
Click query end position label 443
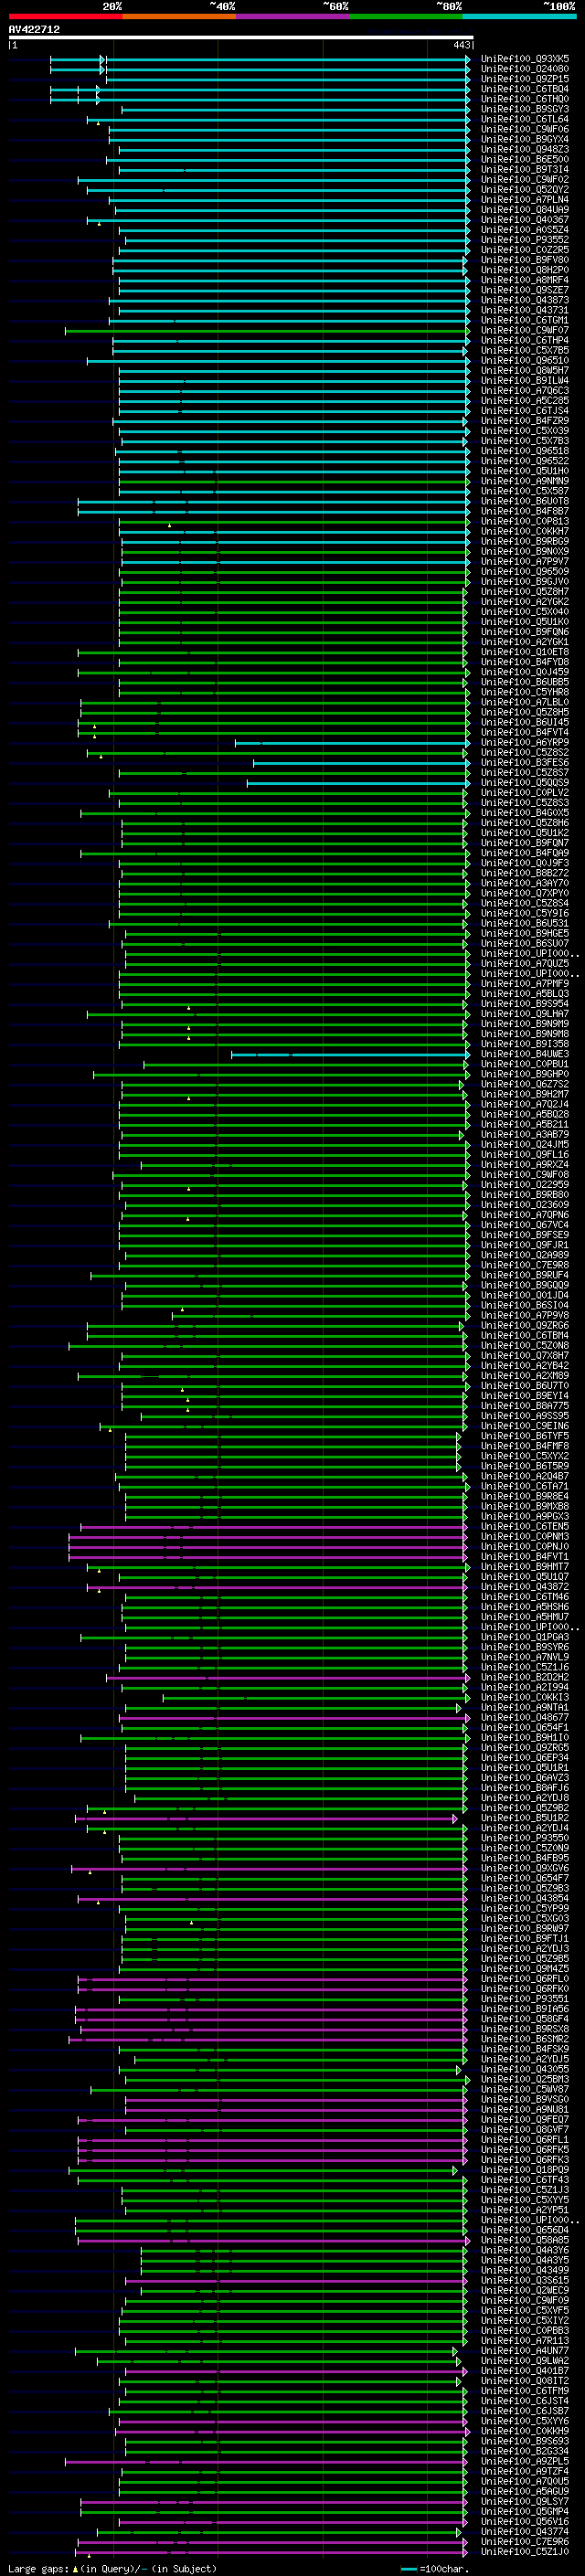(x=461, y=45)
